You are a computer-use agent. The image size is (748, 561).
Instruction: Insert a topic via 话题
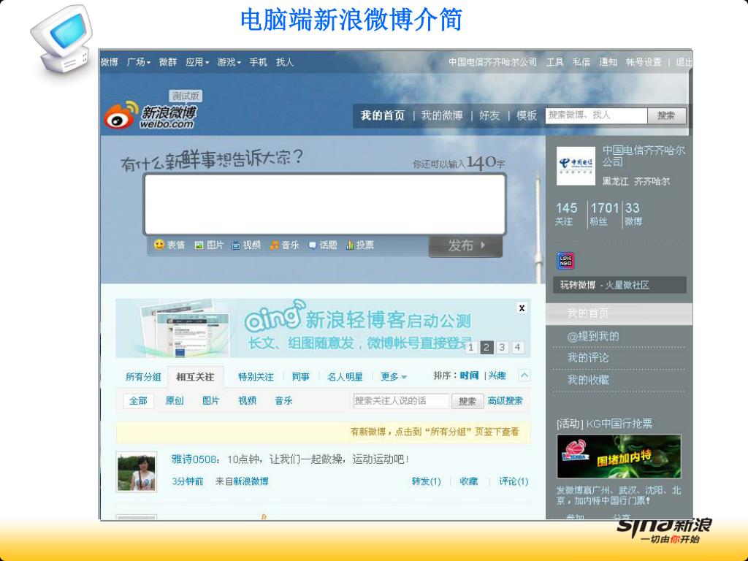322,245
